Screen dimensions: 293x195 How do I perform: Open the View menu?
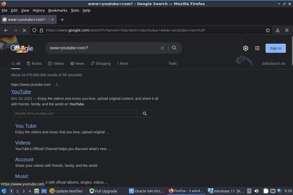tap(25, 10)
